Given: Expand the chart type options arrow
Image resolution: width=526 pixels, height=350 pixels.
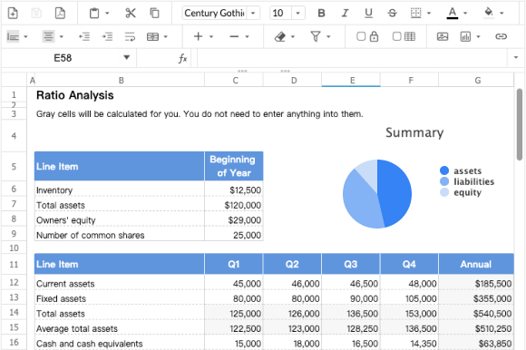Looking at the screenshot, I should point(478,37).
